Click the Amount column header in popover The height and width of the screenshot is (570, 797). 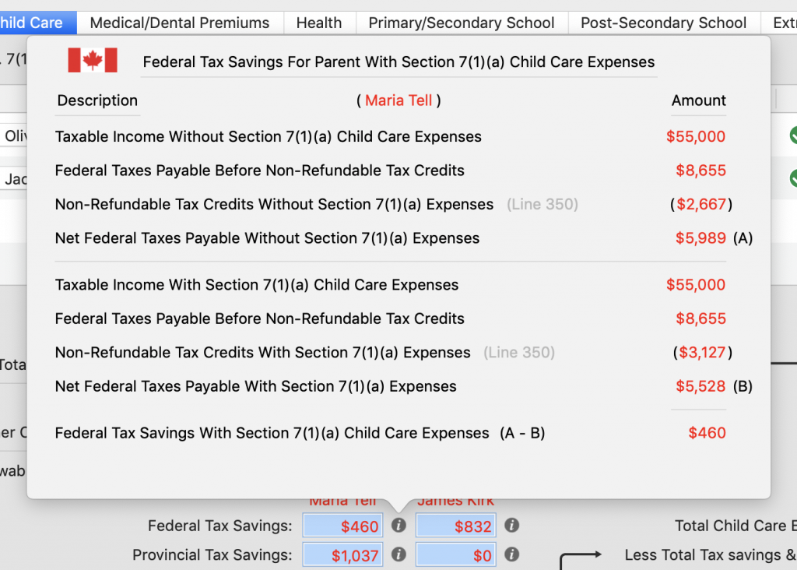698,100
